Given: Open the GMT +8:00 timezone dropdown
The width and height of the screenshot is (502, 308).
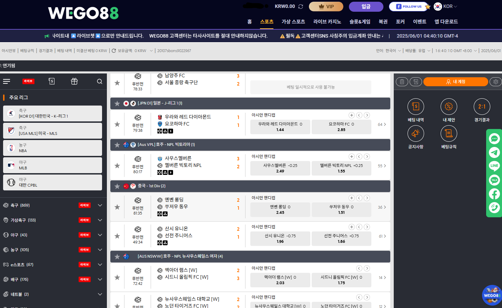Looking at the screenshot, I should pos(456,51).
